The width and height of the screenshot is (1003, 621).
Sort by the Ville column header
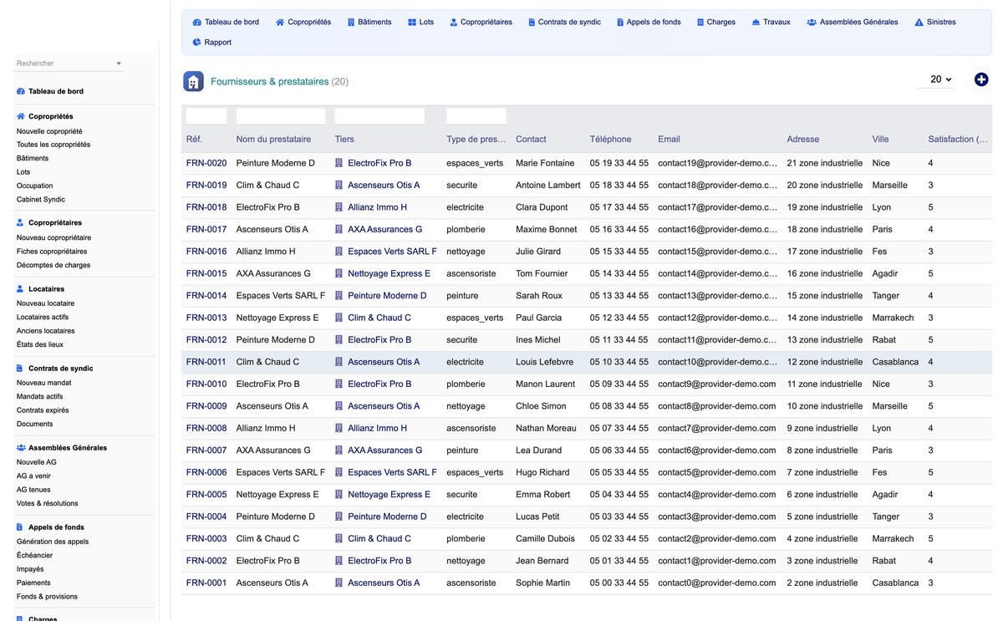(880, 140)
